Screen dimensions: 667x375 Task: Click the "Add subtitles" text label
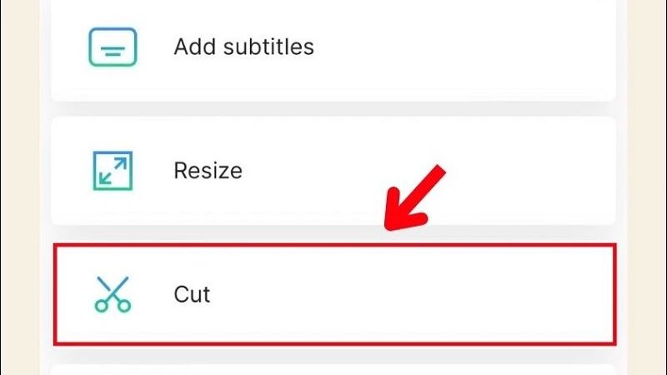click(x=243, y=47)
